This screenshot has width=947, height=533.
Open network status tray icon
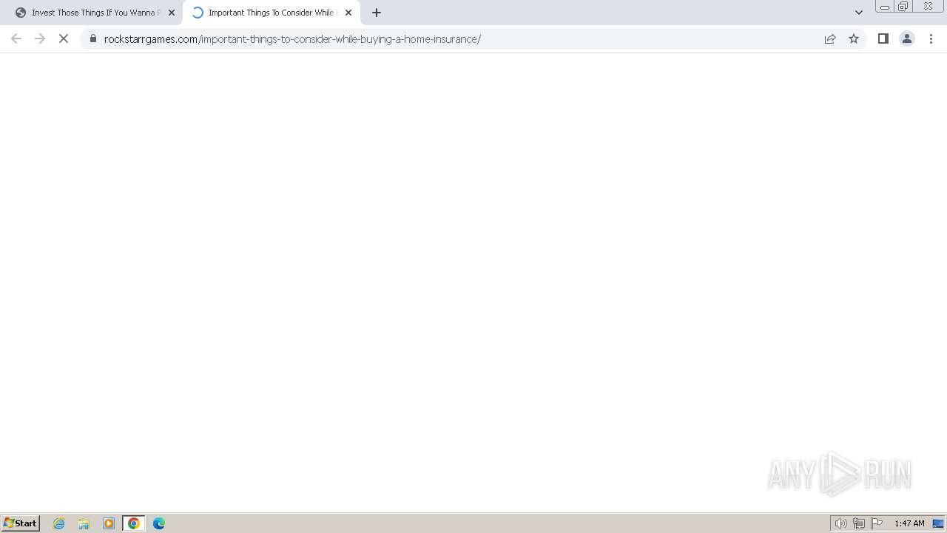pos(859,523)
